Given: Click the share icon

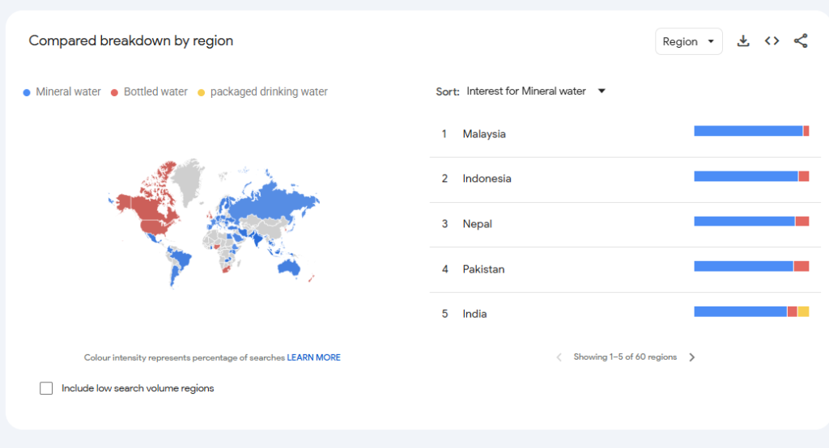Looking at the screenshot, I should click(x=801, y=41).
